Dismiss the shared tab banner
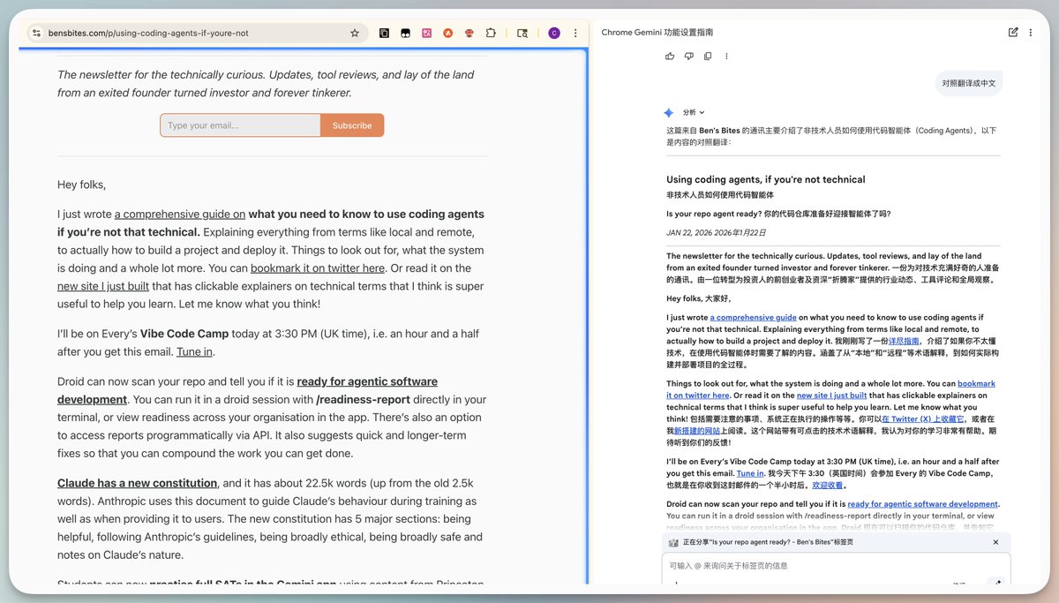This screenshot has height=603, width=1059. (x=996, y=542)
